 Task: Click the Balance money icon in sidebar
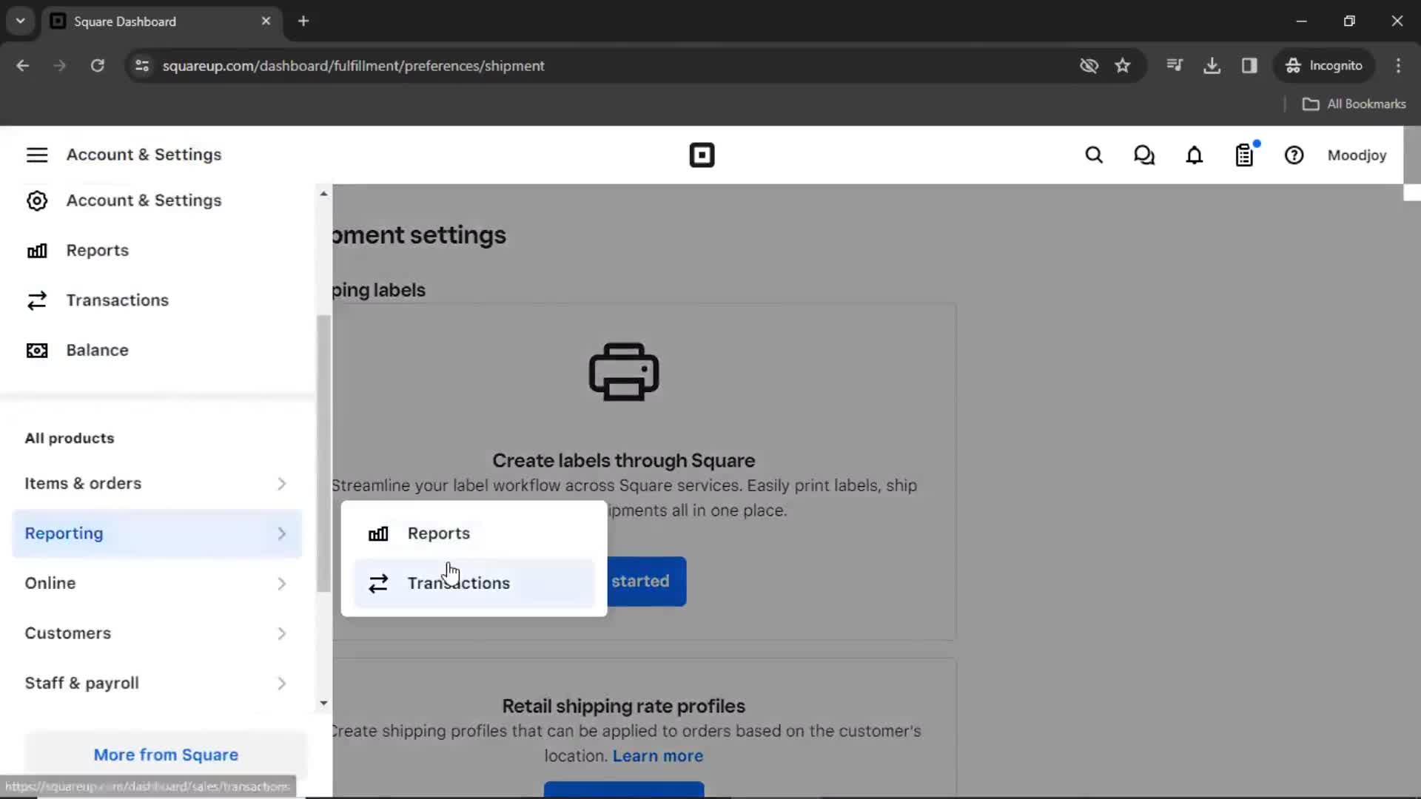click(36, 351)
